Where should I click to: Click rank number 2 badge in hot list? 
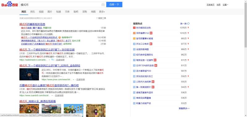coord(134,33)
